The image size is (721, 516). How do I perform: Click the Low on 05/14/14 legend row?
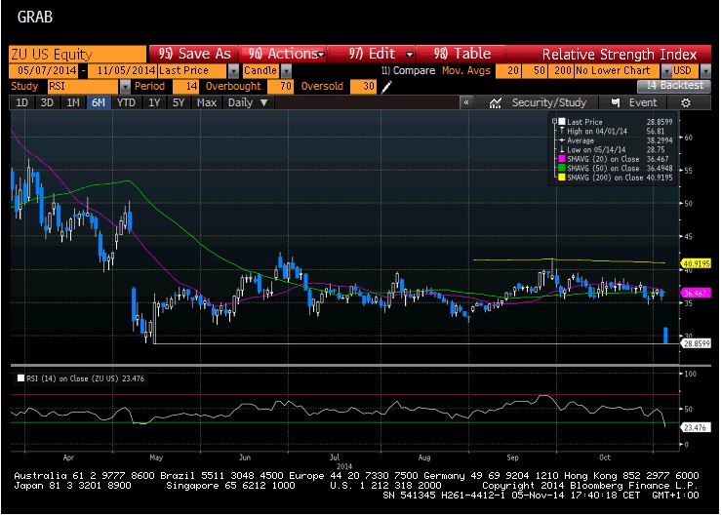pyautogui.click(x=616, y=149)
